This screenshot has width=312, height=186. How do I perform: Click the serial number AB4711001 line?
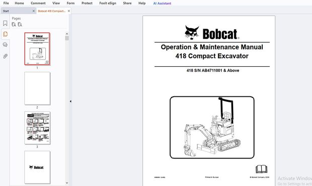point(213,70)
